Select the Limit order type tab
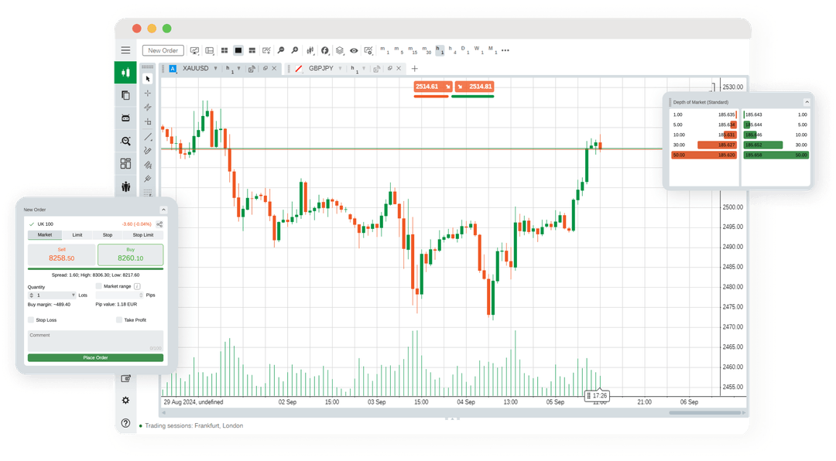The width and height of the screenshot is (836, 461). [77, 234]
